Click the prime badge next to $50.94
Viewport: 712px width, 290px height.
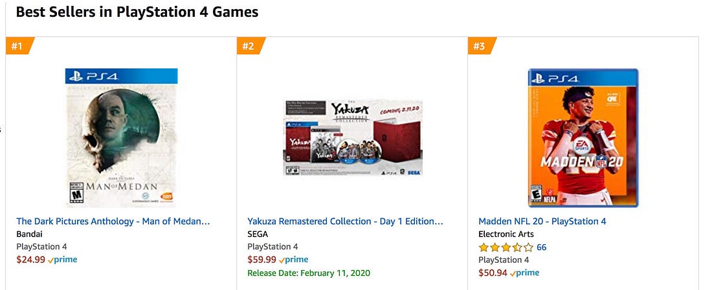coord(525,273)
